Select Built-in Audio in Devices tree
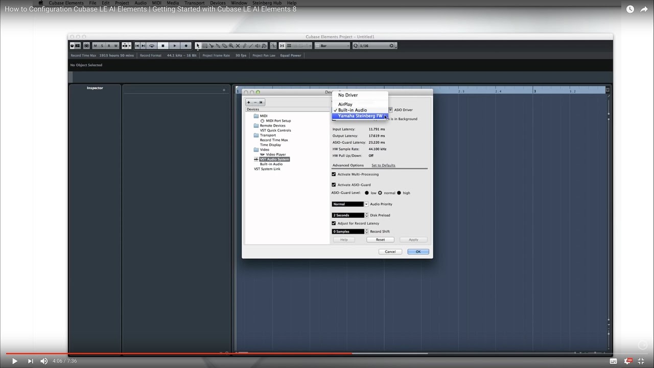The width and height of the screenshot is (654, 368). click(271, 164)
